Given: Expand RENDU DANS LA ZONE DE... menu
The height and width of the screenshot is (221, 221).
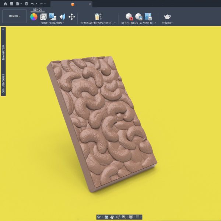Looking at the screenshot, I should 139,23.
